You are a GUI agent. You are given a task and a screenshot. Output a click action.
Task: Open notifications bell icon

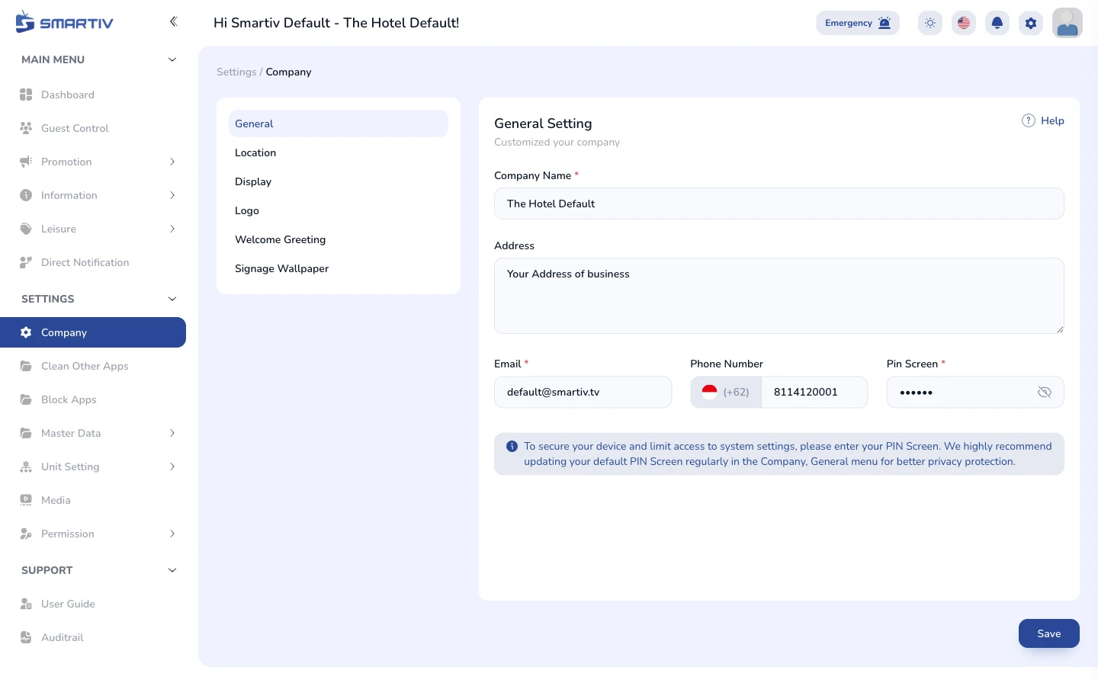click(997, 23)
